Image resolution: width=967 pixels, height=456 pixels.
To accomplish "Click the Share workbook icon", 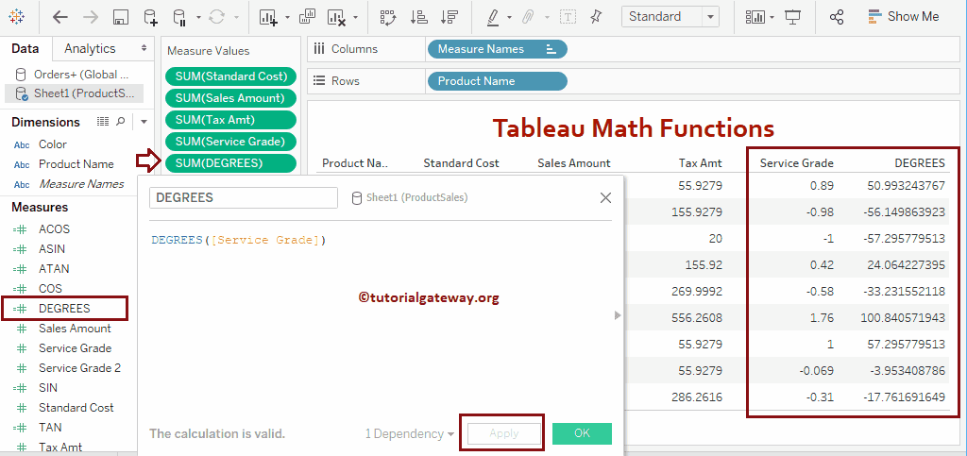I will point(837,17).
